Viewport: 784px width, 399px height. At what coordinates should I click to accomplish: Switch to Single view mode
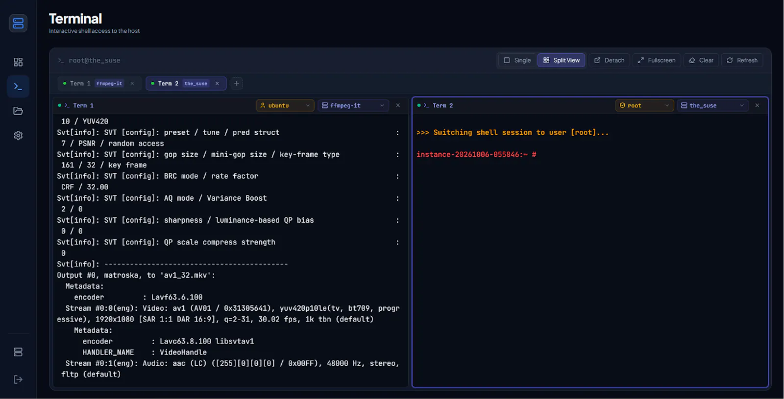(517, 60)
